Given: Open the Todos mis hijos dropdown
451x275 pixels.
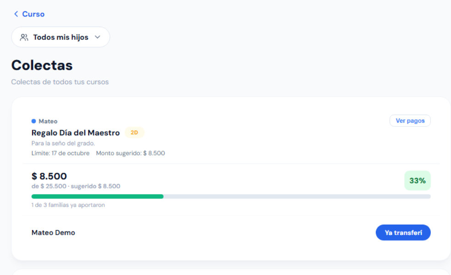Looking at the screenshot, I should [x=60, y=37].
